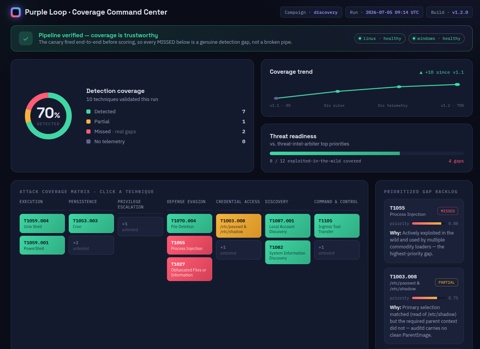
Task: Click the Campaign discovery pill
Action: tap(311, 12)
